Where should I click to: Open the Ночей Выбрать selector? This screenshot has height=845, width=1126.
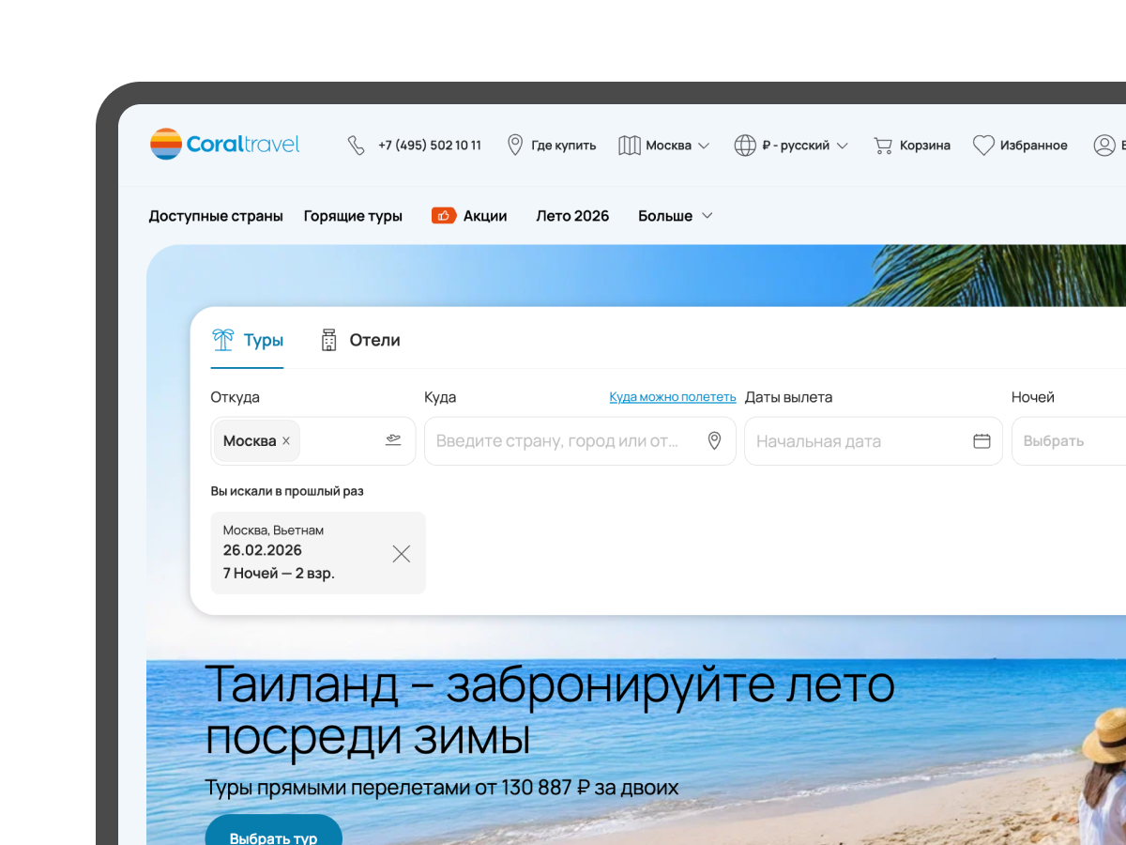click(1069, 441)
